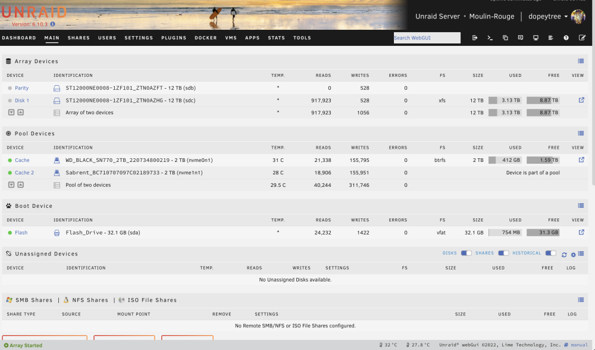Spin down all pool devices arrow
Viewport: 595px width, 350px height.
[11, 185]
